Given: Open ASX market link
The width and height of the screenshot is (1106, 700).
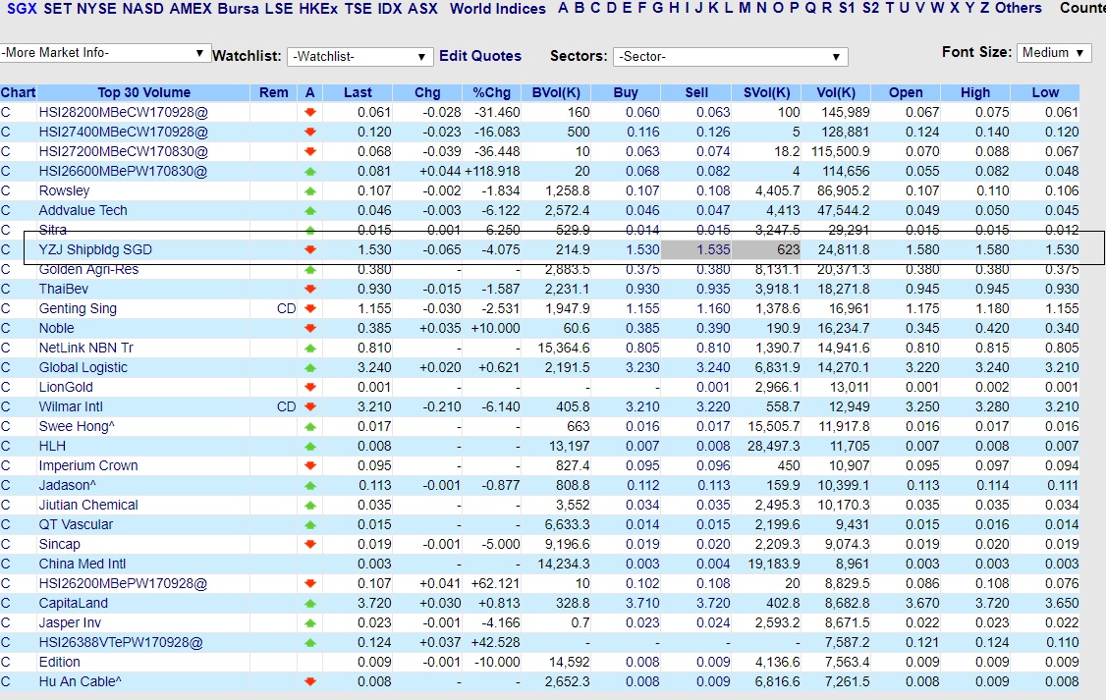Looking at the screenshot, I should pos(422,9).
